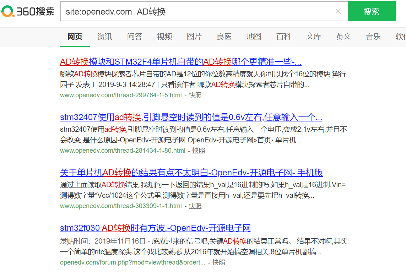Screen dimensions: 406x272
Task: Open the 文库 library tab
Action: tap(313, 37)
